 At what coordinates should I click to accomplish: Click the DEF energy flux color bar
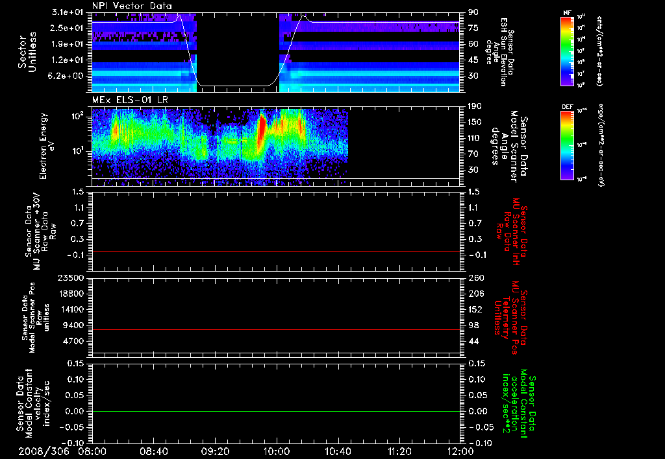click(x=567, y=145)
